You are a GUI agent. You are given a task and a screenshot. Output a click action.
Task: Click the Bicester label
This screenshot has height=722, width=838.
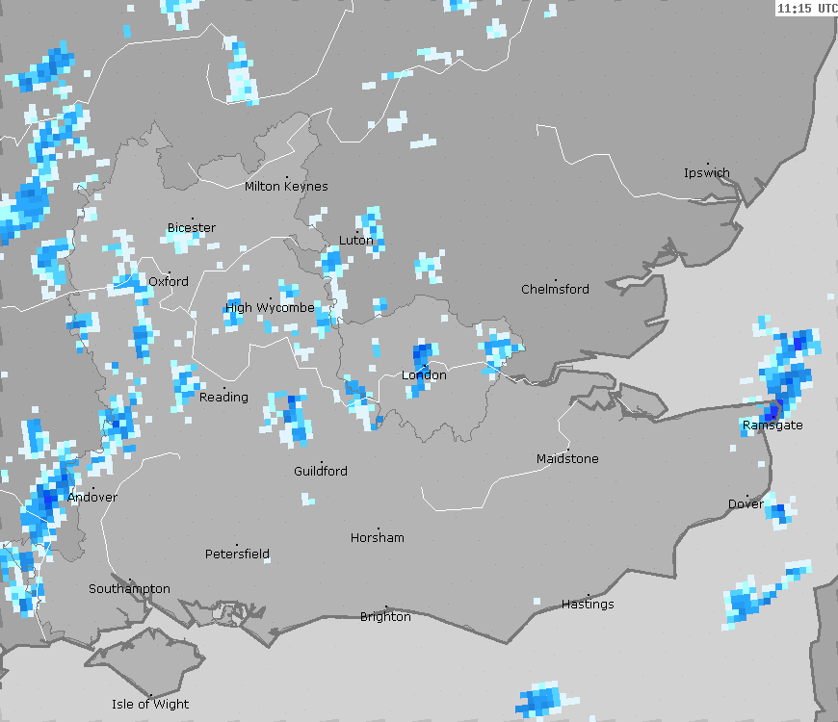(x=192, y=228)
